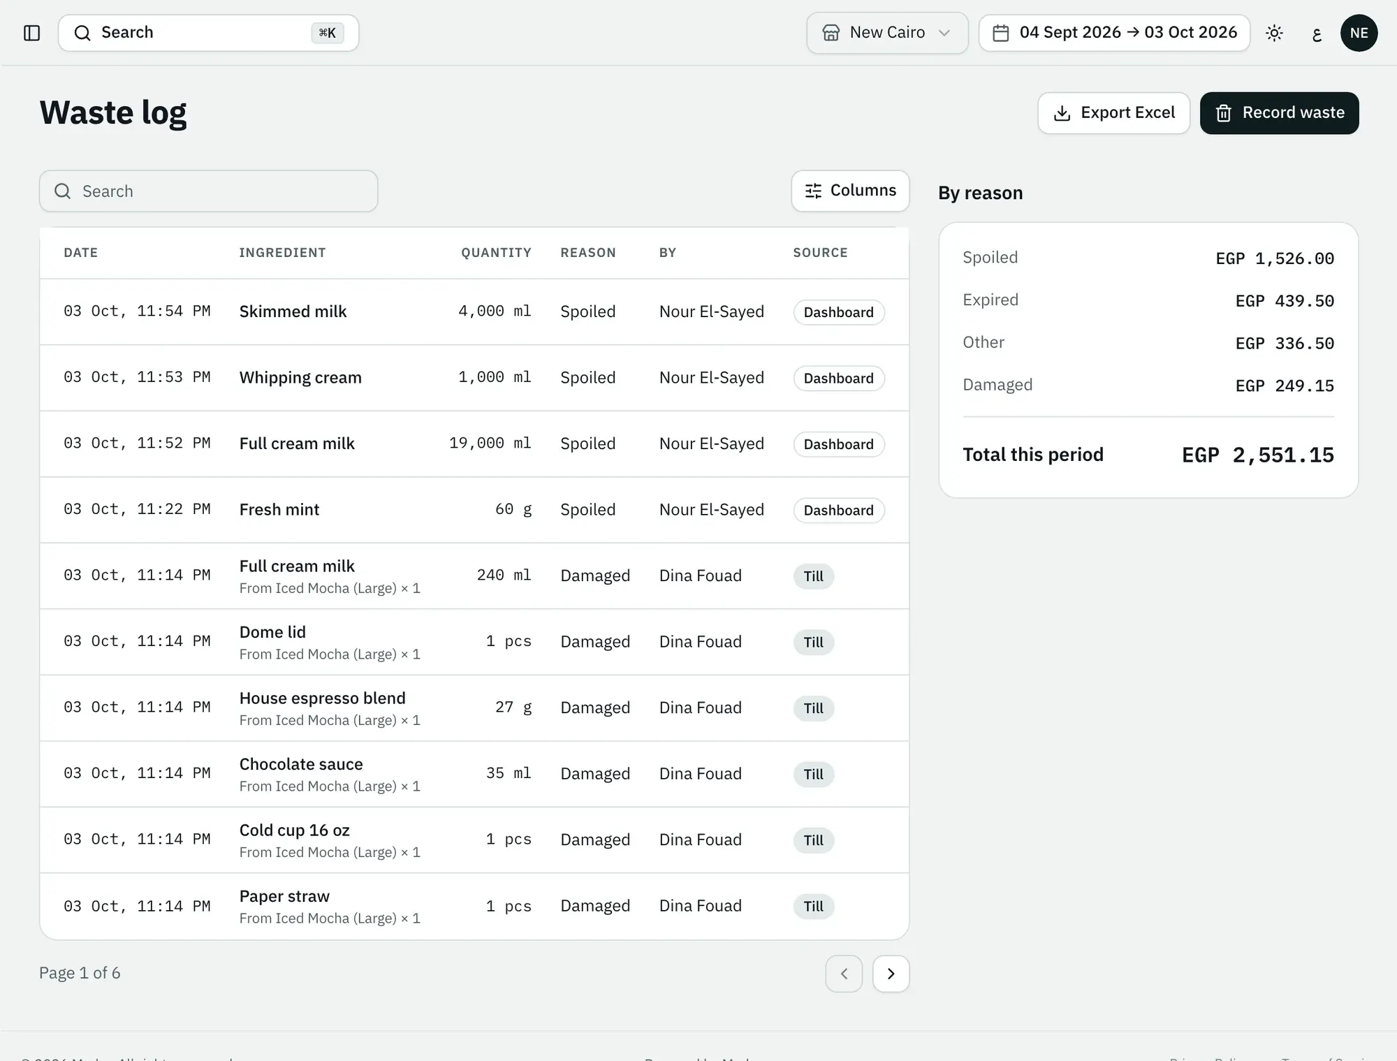Click Record waste button

(1279, 113)
